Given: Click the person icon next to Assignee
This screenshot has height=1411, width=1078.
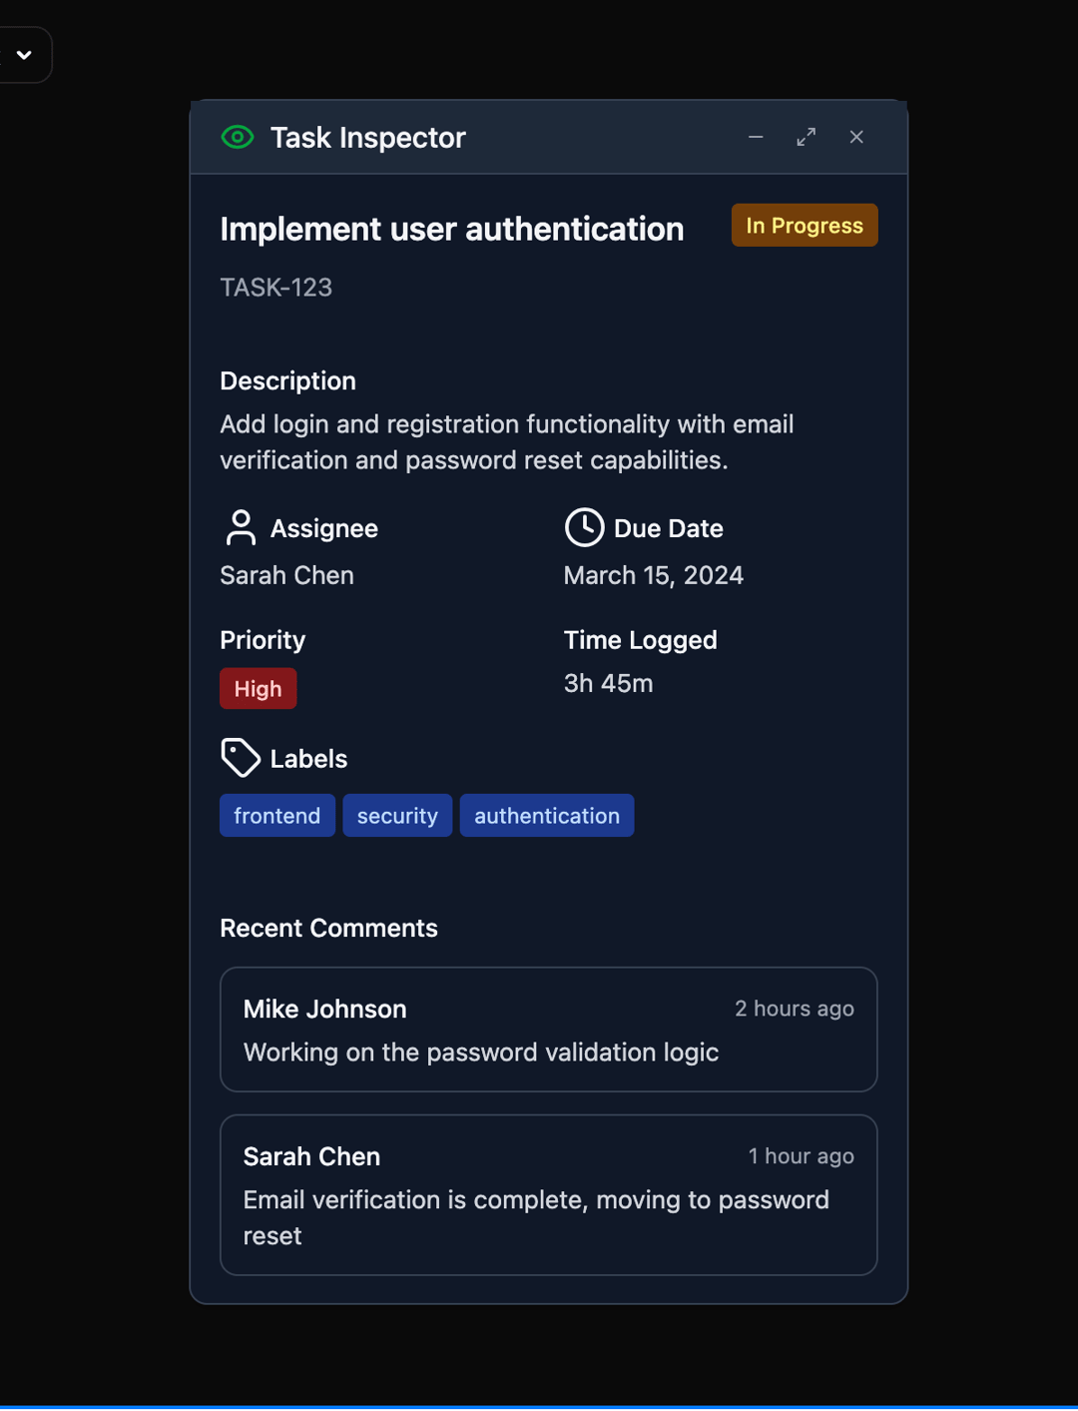Looking at the screenshot, I should (241, 527).
